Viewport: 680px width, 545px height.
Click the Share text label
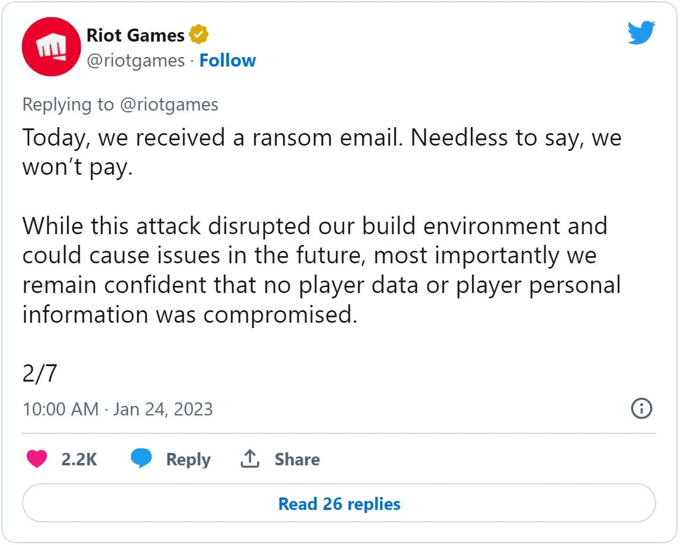(x=297, y=459)
